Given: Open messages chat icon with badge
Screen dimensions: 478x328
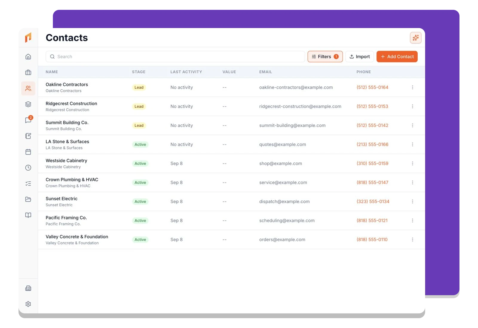Looking at the screenshot, I should pos(28,120).
